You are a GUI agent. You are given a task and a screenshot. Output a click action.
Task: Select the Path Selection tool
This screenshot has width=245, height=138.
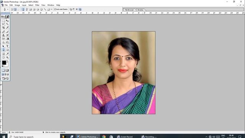pyautogui.click(x=3, y=46)
